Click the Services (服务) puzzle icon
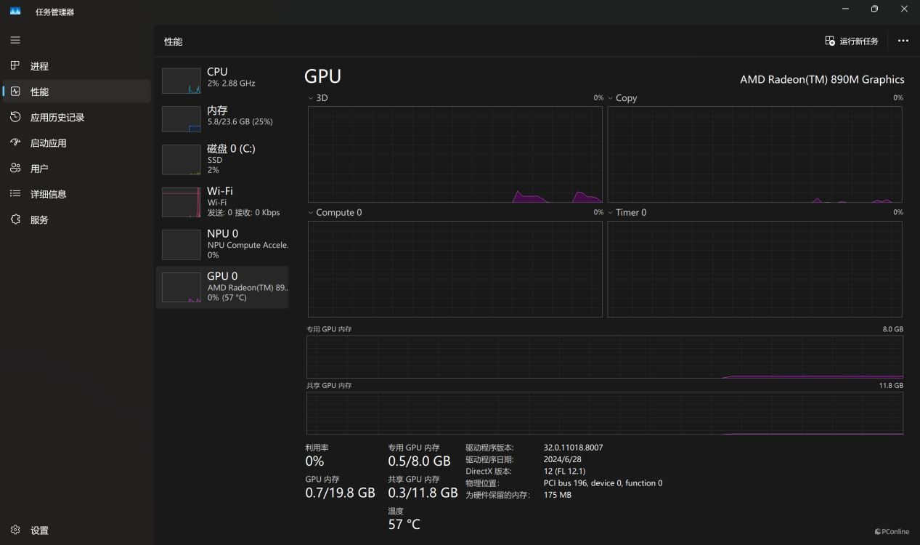The width and height of the screenshot is (920, 545). tap(15, 219)
